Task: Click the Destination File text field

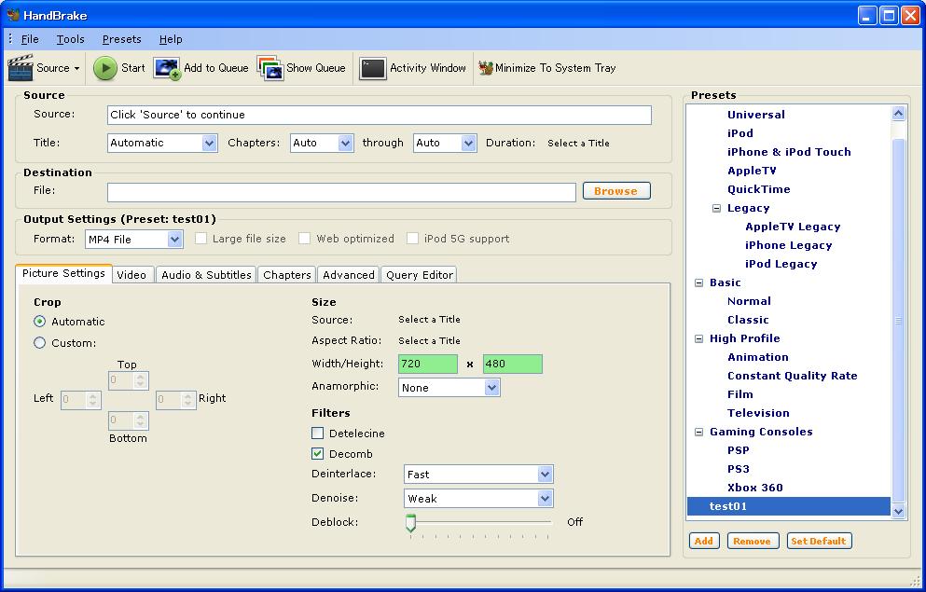Action: 341,192
